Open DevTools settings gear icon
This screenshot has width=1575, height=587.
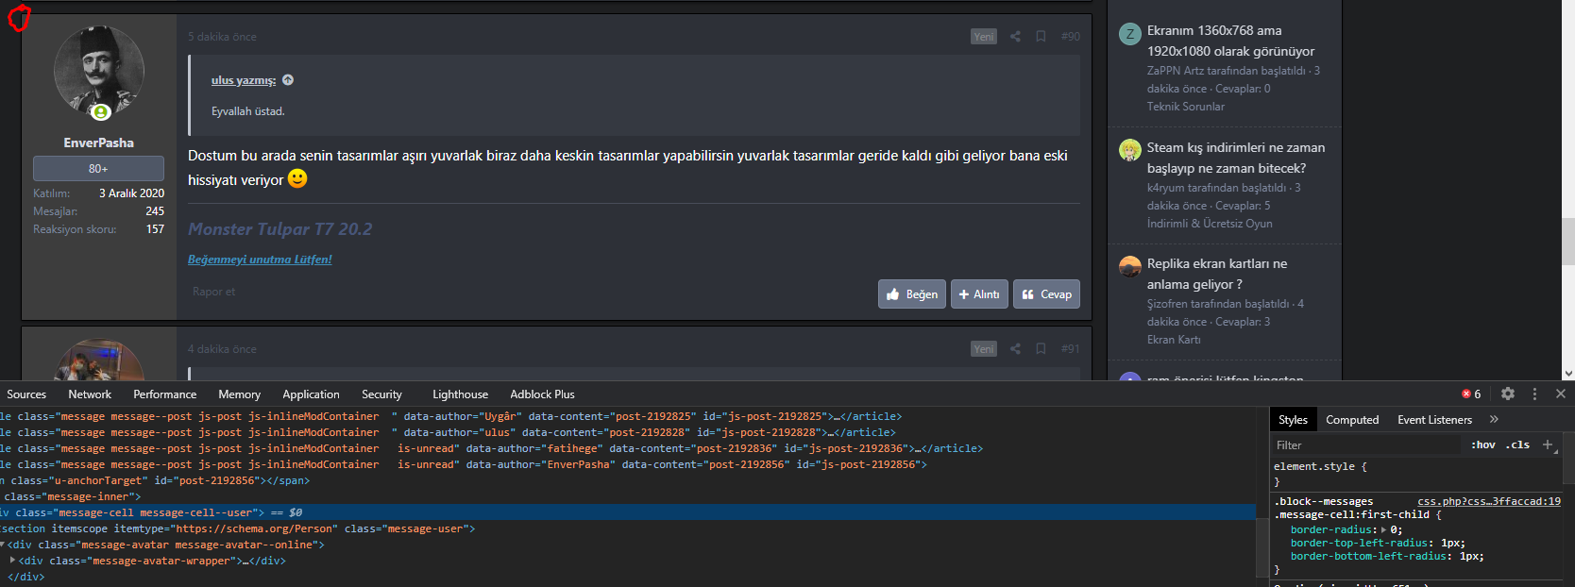coord(1508,394)
